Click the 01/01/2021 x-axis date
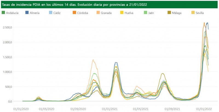Screen dimensions: 219x112 110,109
